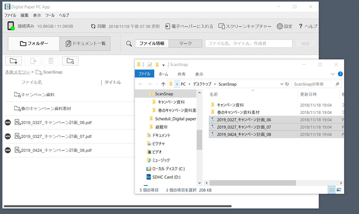Click Explorer forward arrow
This screenshot has width=359, height=214.
point(149,84)
